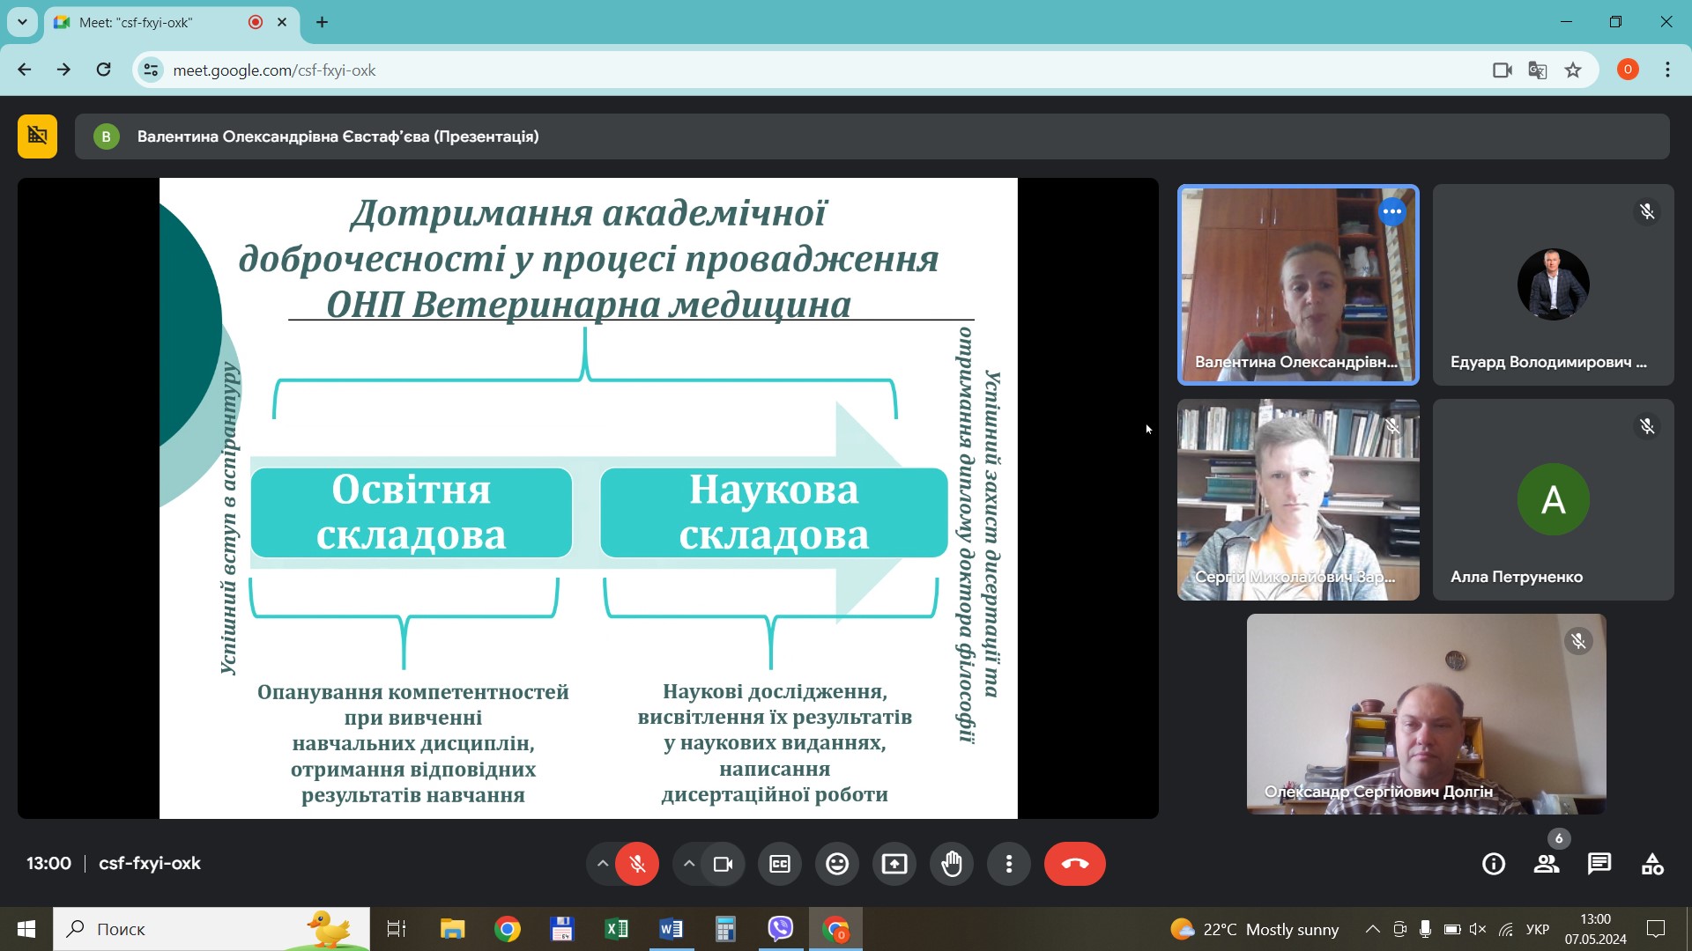This screenshot has width=1692, height=951.
Task: Click Windows search box Поиск
Action: point(211,929)
